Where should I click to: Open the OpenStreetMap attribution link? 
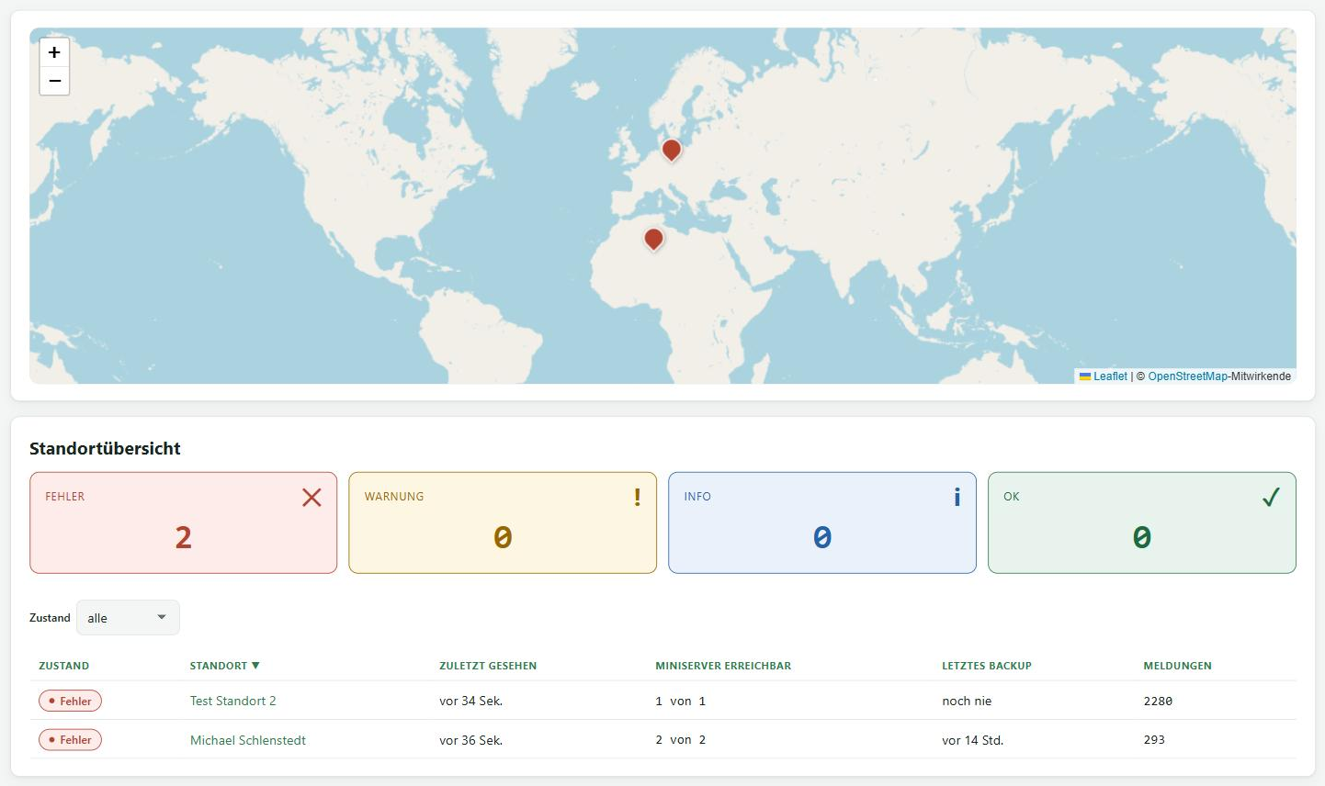tap(1187, 376)
